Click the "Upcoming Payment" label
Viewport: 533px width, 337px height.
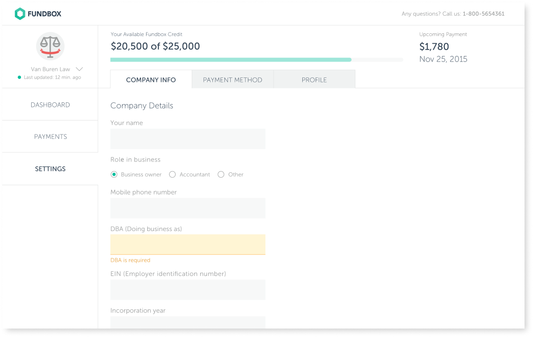coord(443,34)
